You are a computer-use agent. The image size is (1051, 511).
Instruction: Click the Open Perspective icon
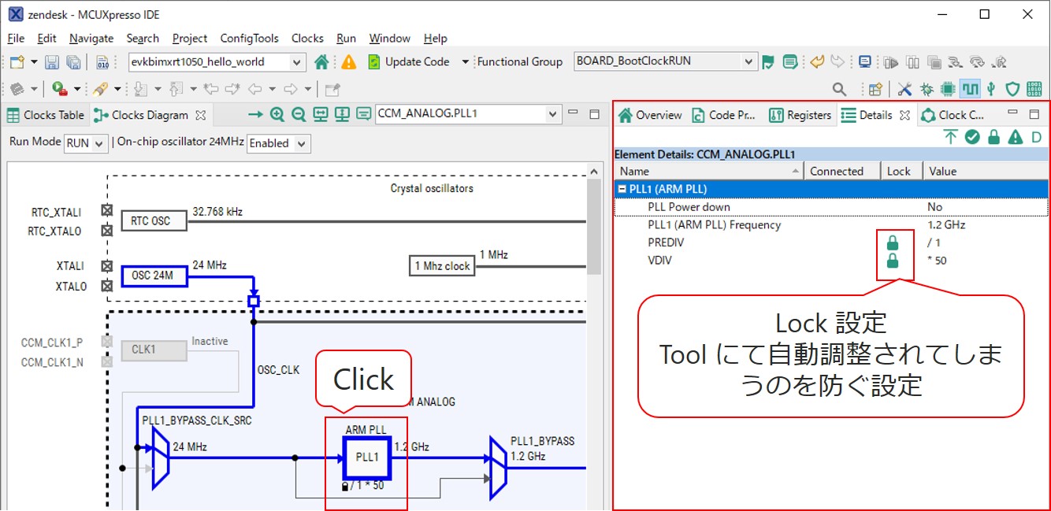pyautogui.click(x=875, y=89)
